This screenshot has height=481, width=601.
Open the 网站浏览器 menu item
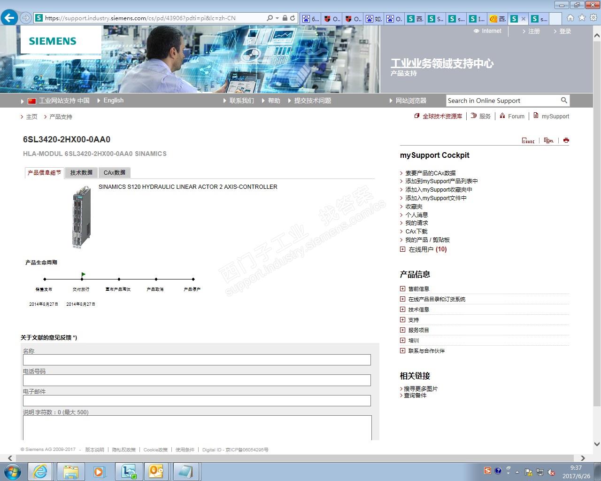(411, 101)
